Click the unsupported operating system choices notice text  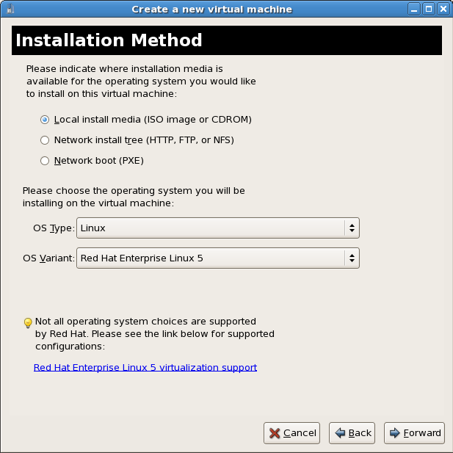coord(154,333)
